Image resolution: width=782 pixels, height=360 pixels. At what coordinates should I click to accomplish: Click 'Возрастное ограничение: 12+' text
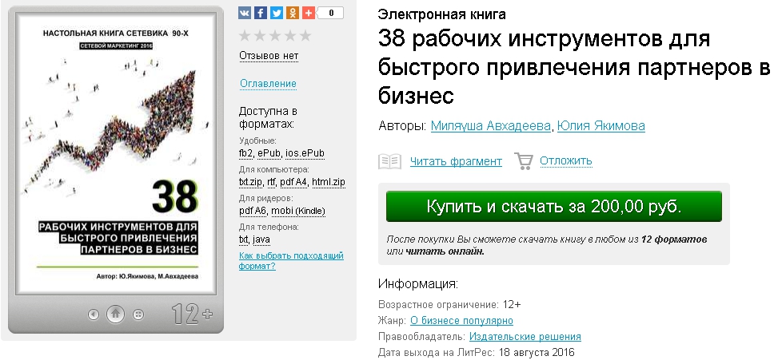point(449,304)
